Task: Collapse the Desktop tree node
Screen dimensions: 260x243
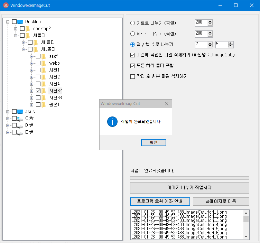Action: coord(8,22)
